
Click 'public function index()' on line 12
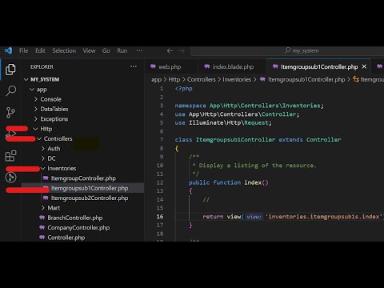coord(229,182)
